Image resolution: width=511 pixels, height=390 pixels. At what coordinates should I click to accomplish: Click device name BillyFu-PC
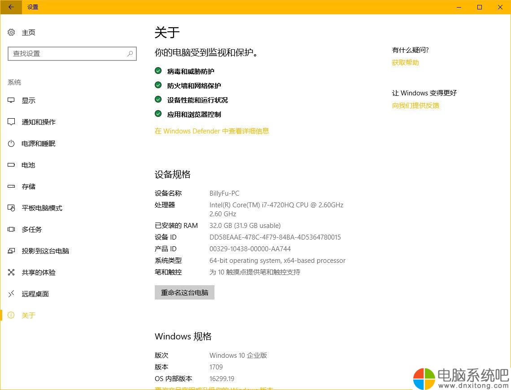pyautogui.click(x=224, y=193)
